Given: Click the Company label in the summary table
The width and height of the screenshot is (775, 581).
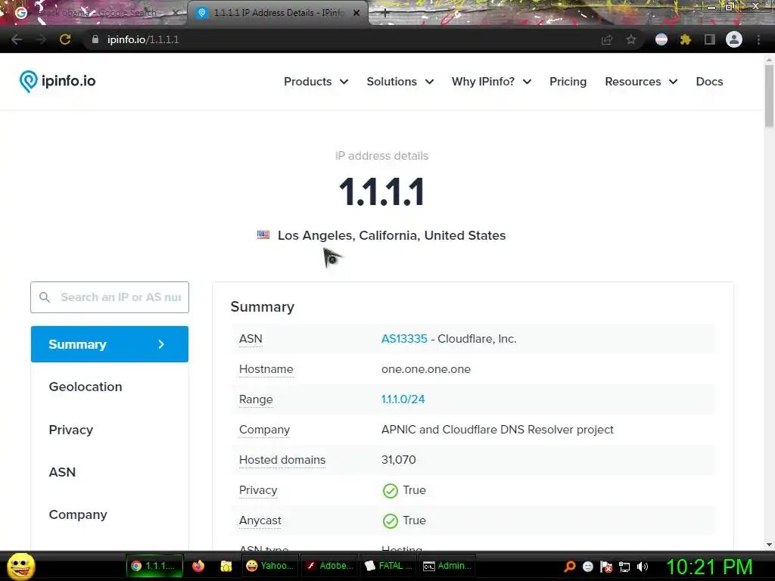Looking at the screenshot, I should (264, 430).
